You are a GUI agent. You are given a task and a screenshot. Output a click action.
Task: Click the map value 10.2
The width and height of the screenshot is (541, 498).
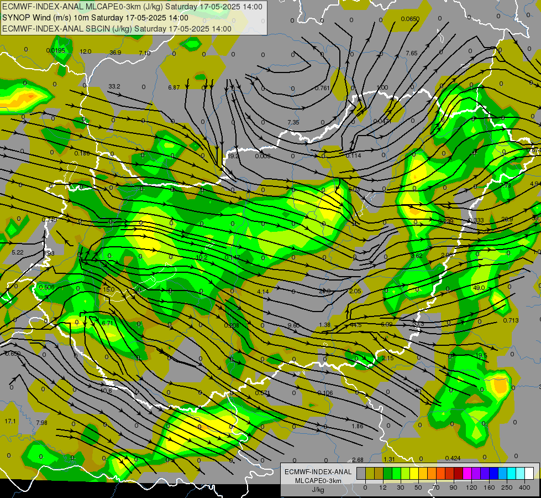pyautogui.click(x=202, y=257)
